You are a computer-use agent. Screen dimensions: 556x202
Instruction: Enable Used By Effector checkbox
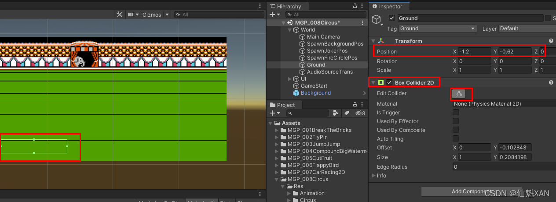tap(456, 121)
